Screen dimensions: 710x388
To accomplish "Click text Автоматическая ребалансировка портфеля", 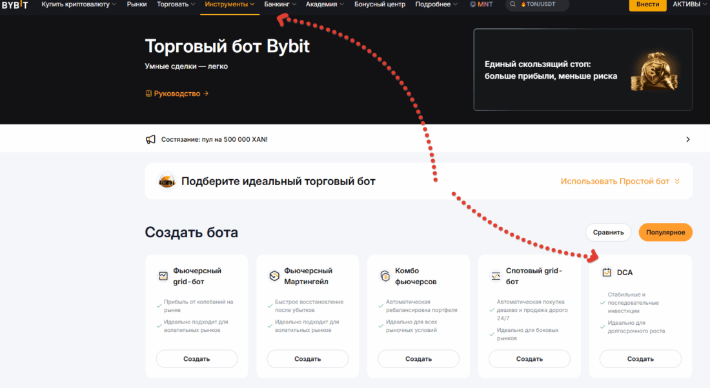I will [x=421, y=306].
